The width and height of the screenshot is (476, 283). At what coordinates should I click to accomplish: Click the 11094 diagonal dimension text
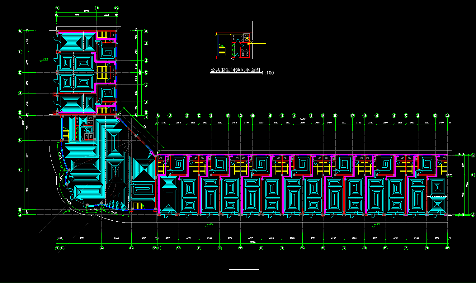click(x=144, y=127)
